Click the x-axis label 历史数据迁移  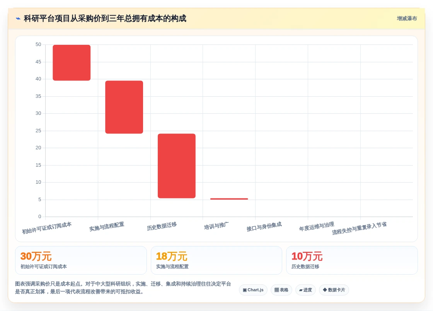[162, 226]
